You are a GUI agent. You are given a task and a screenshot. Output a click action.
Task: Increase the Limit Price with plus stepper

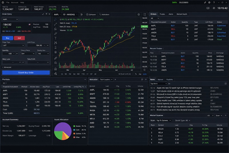[48, 45]
